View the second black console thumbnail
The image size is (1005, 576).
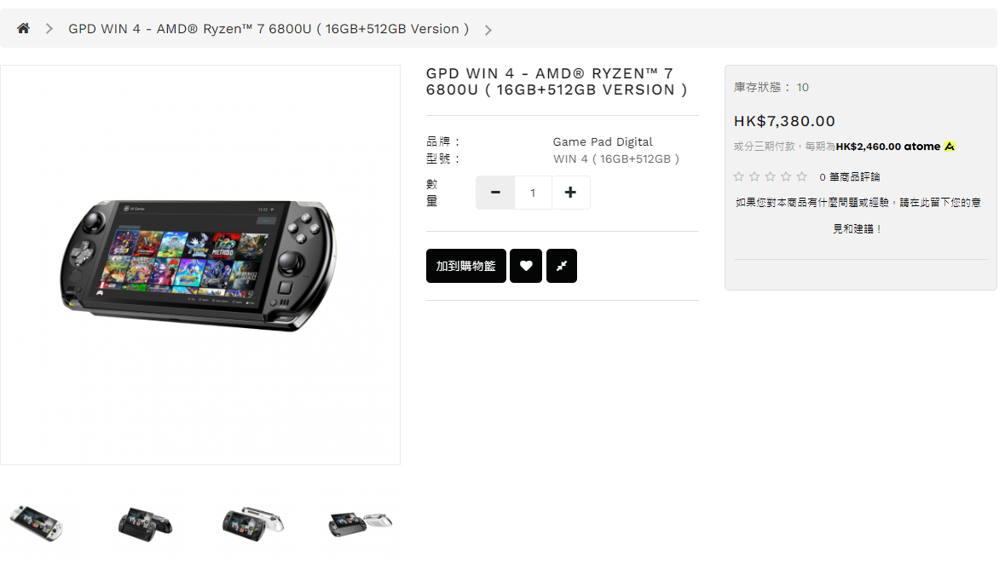click(x=146, y=523)
